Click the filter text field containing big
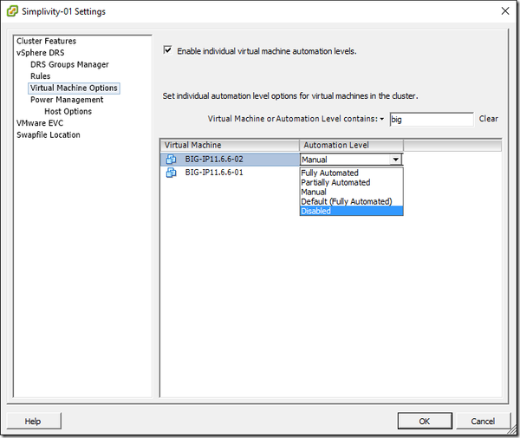Image resolution: width=520 pixels, height=438 pixels. (431, 120)
